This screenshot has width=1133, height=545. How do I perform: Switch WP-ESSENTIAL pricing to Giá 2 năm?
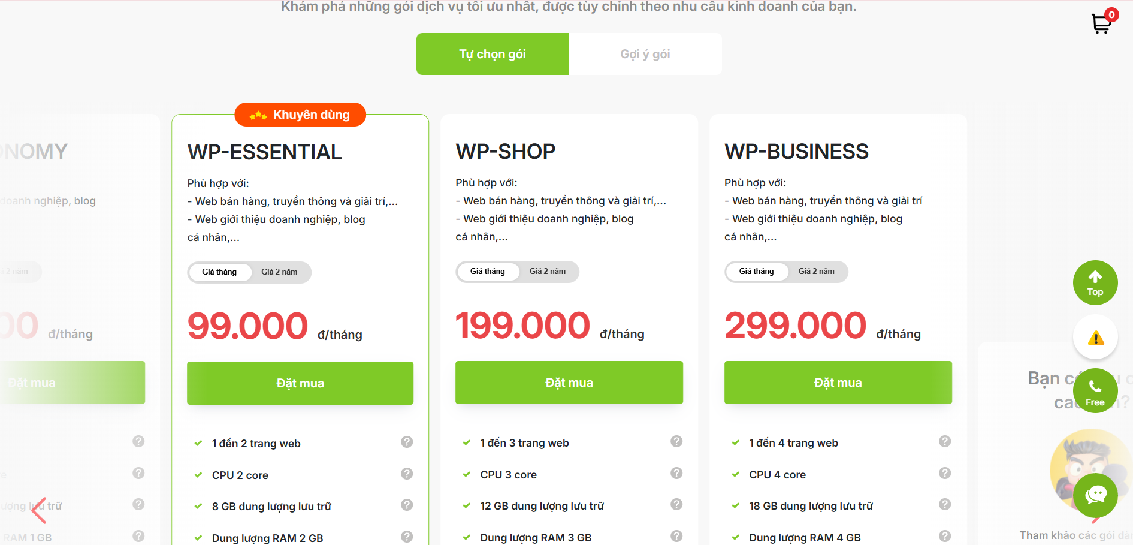tap(279, 272)
